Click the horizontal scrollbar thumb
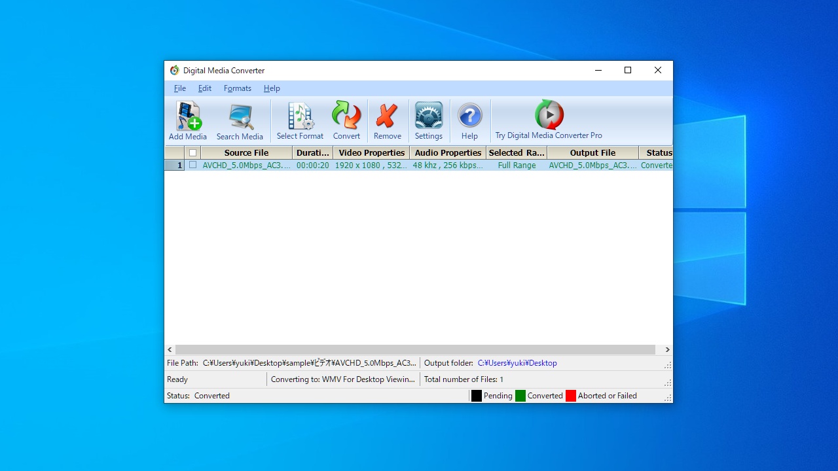 click(x=415, y=350)
